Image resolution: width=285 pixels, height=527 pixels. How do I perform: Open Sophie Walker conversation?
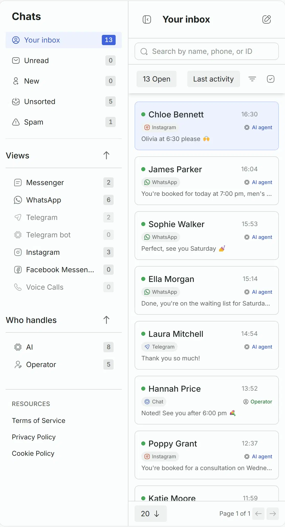pyautogui.click(x=207, y=236)
